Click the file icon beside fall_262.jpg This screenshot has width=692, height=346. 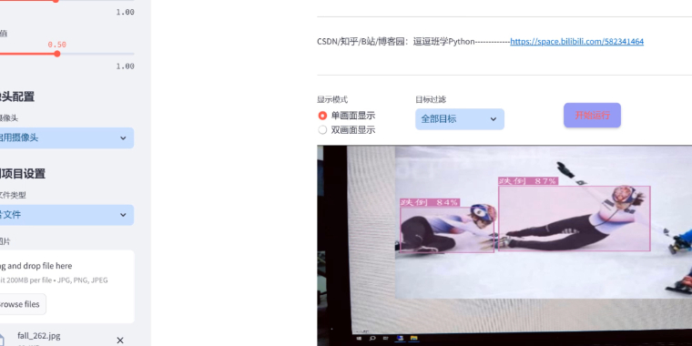click(x=2, y=340)
